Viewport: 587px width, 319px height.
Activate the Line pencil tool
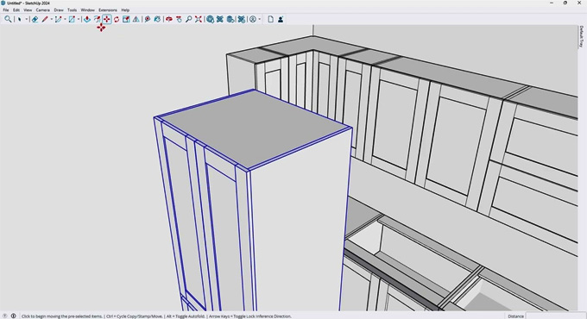click(45, 19)
